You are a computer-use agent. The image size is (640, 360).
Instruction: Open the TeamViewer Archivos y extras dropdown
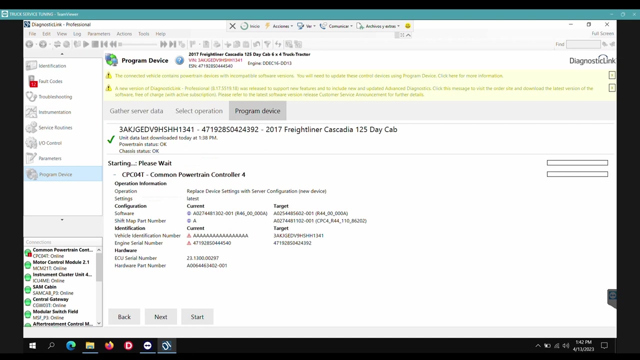(x=378, y=26)
